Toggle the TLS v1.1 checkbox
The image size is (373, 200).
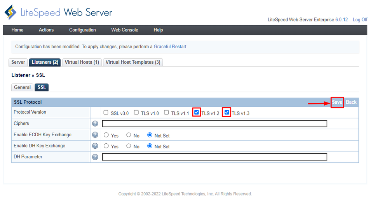tap(166, 113)
